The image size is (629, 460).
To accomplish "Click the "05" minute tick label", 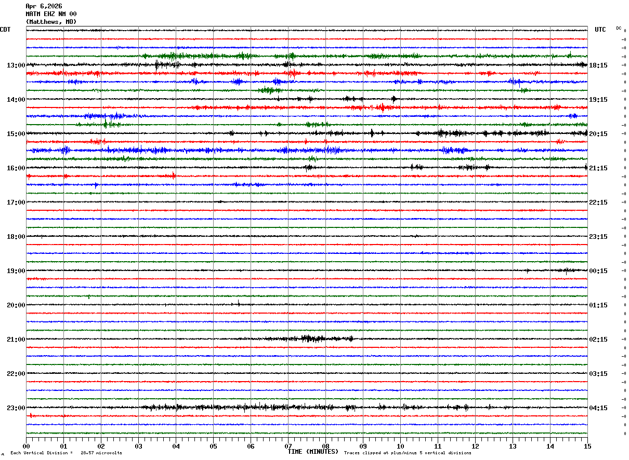I will [213, 446].
